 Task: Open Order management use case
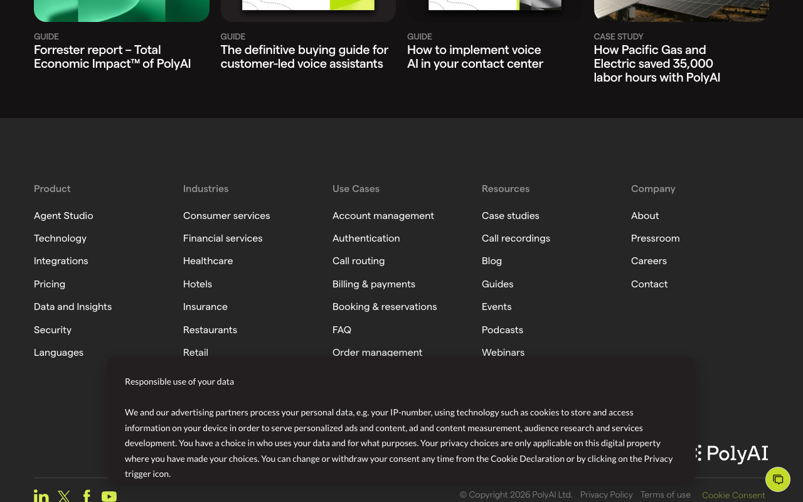pos(378,352)
